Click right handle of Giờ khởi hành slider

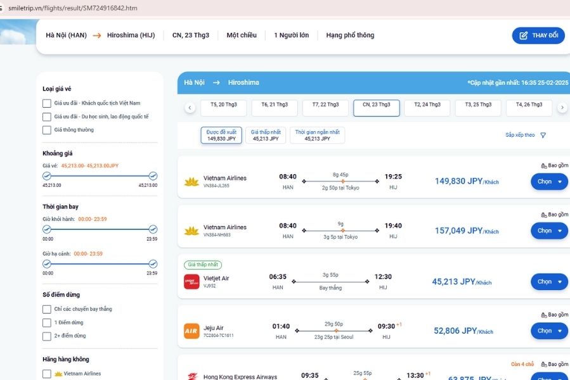coord(153,229)
